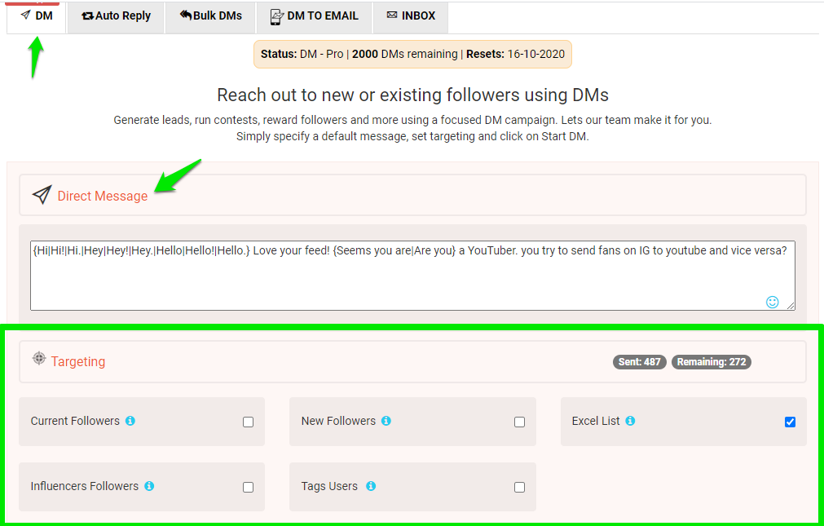
Task: Click the info icon beside Current Followers
Action: pos(130,422)
